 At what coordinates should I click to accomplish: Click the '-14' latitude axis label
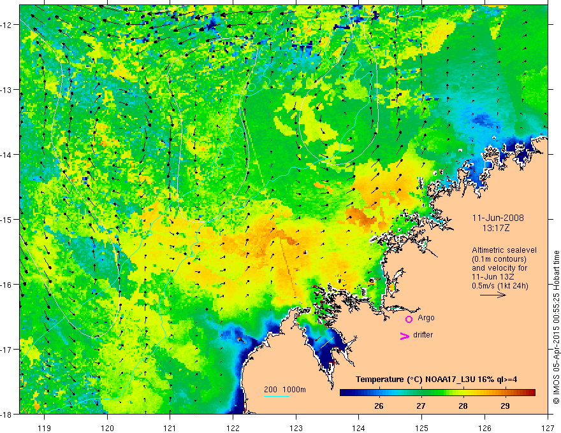(6, 155)
